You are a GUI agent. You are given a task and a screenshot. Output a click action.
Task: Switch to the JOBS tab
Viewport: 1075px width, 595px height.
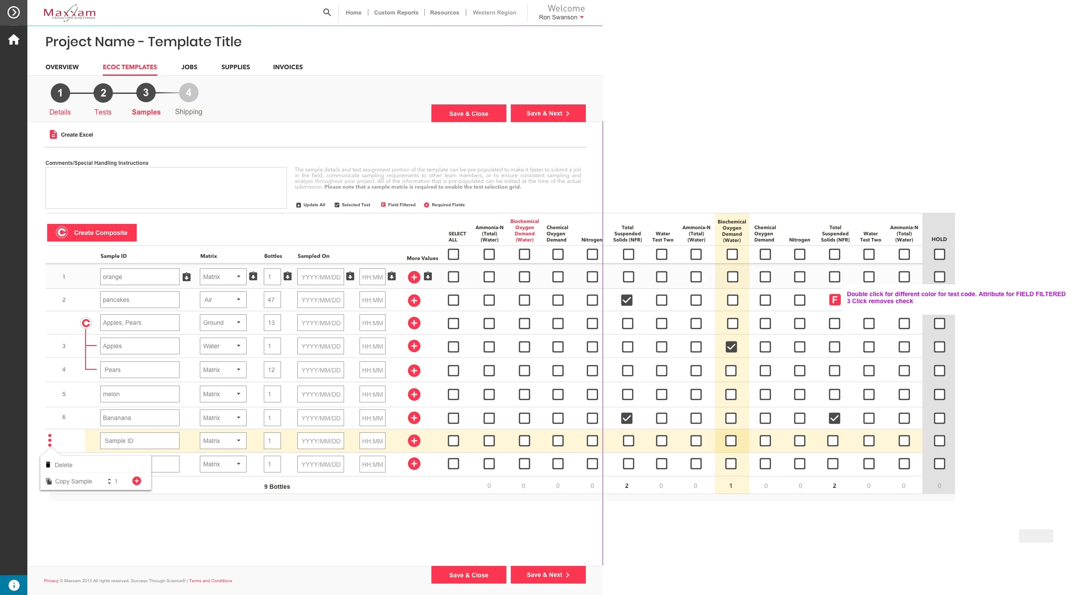tap(189, 67)
